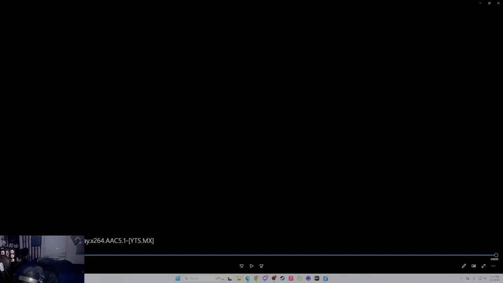Open Steam from the taskbar

point(282,278)
